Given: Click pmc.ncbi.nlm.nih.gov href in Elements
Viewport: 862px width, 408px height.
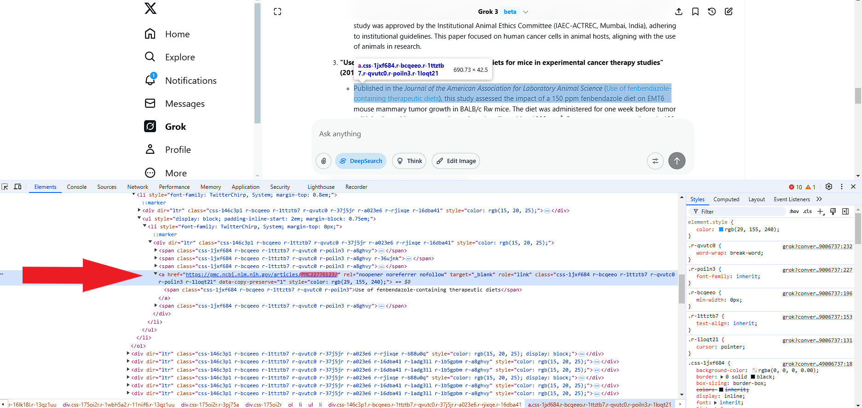Looking at the screenshot, I should click(x=262, y=274).
